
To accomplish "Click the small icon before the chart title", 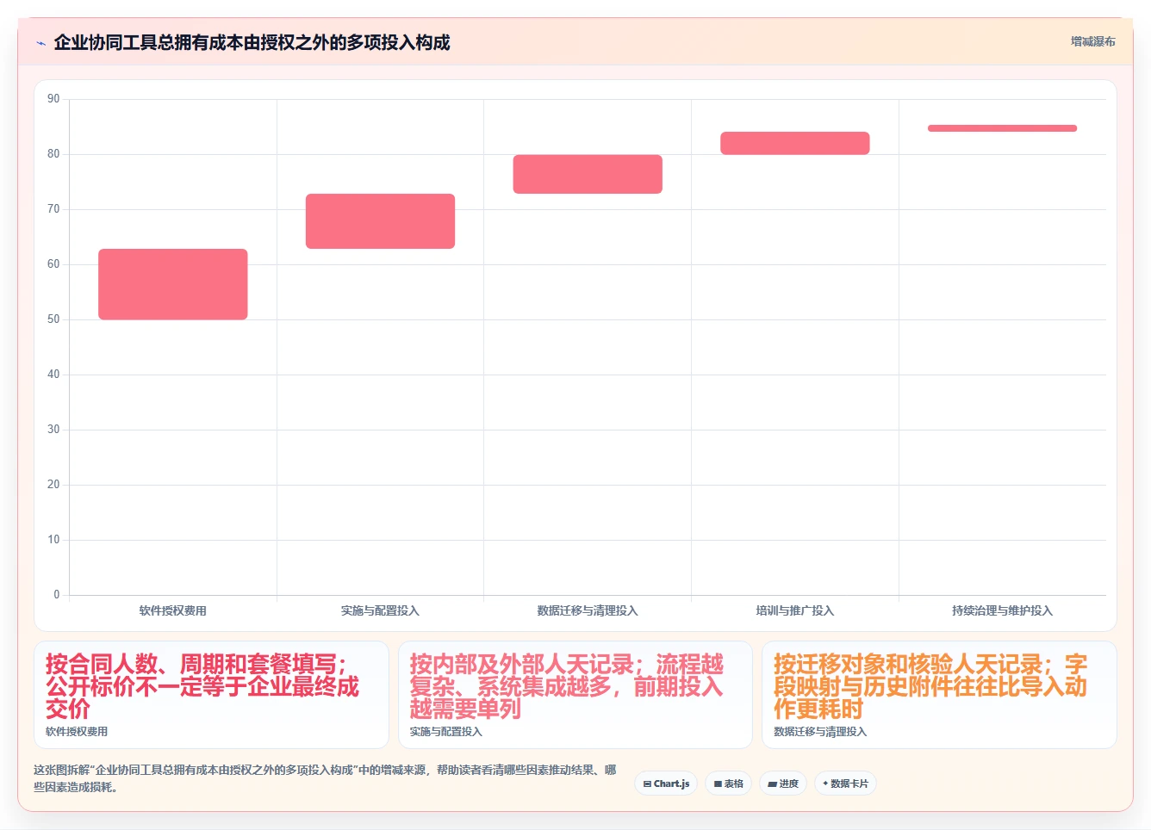I will click(40, 43).
